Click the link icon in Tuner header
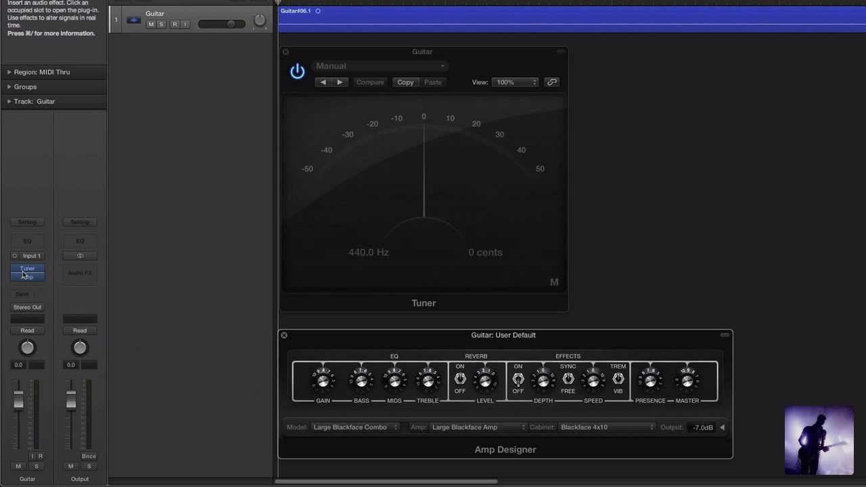866x487 pixels. 552,83
